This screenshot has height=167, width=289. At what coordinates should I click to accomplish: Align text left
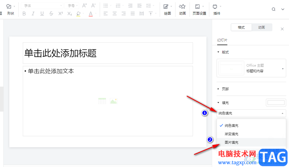coord(106,13)
